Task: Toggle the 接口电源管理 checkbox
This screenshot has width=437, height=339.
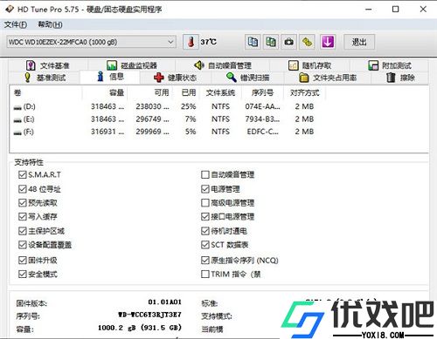Action: tap(205, 216)
